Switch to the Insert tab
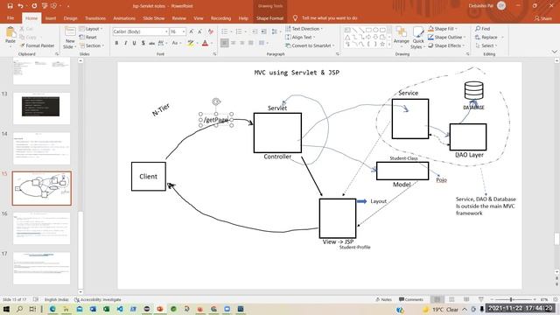560x315 pixels. pyautogui.click(x=51, y=18)
